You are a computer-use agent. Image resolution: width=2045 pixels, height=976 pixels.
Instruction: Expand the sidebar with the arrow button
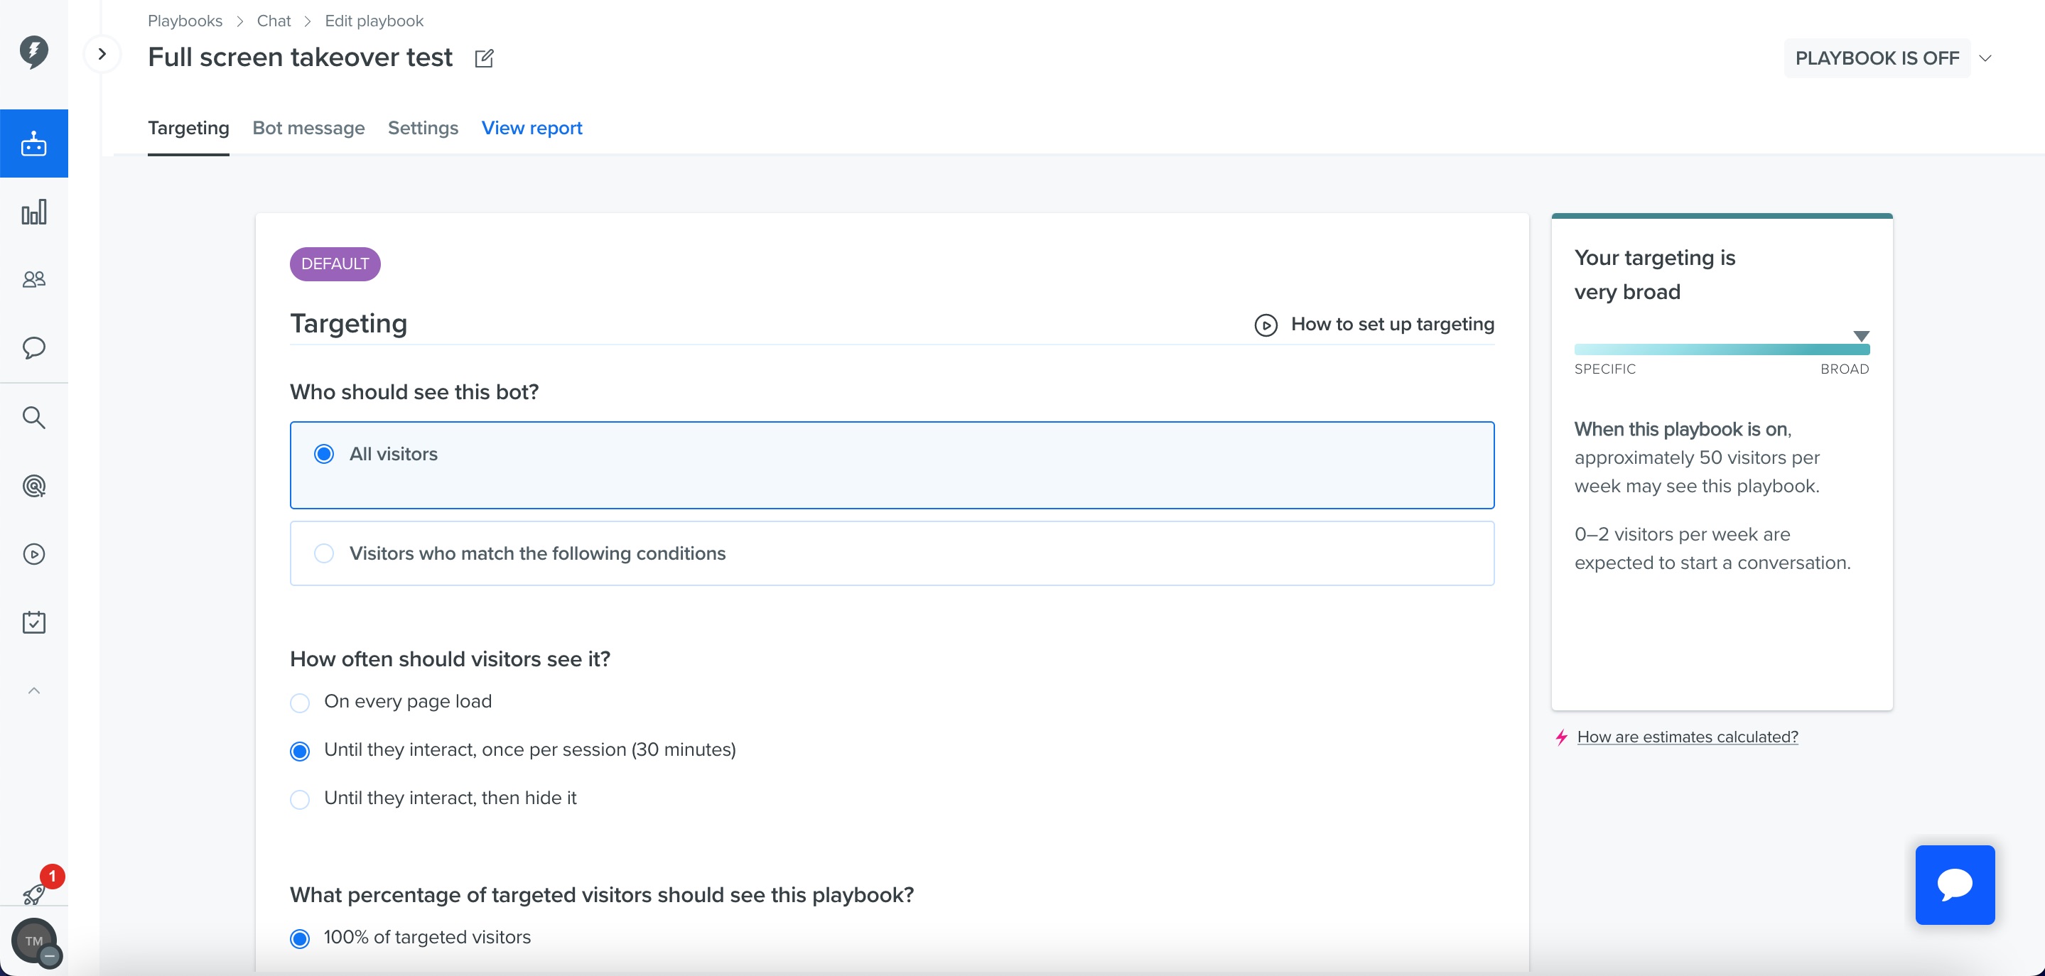(x=102, y=54)
